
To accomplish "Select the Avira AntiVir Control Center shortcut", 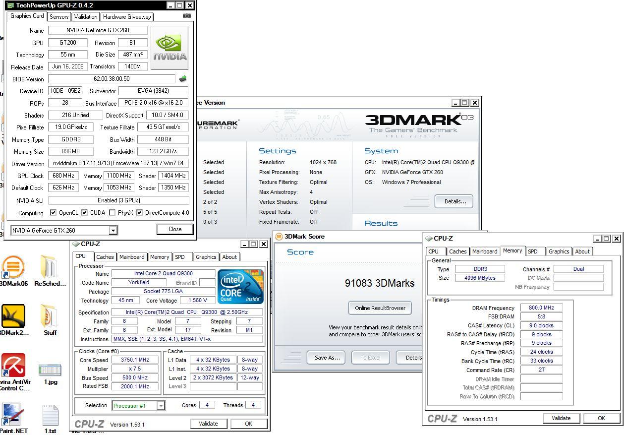I will tap(13, 372).
